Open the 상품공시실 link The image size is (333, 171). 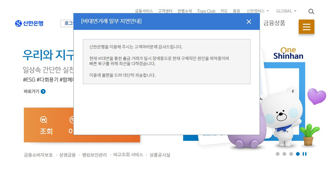(x=160, y=155)
